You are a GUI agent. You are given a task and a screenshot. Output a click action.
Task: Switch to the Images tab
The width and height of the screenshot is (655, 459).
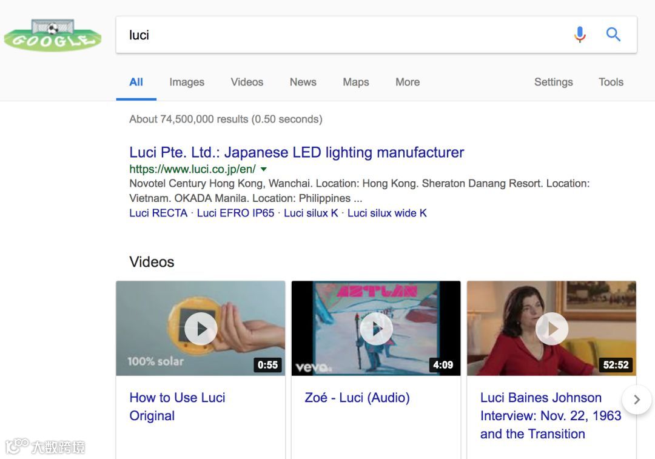coord(187,82)
